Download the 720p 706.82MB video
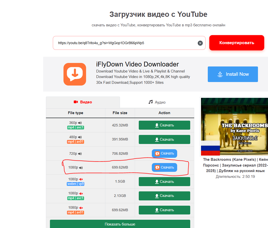 coord(164,153)
